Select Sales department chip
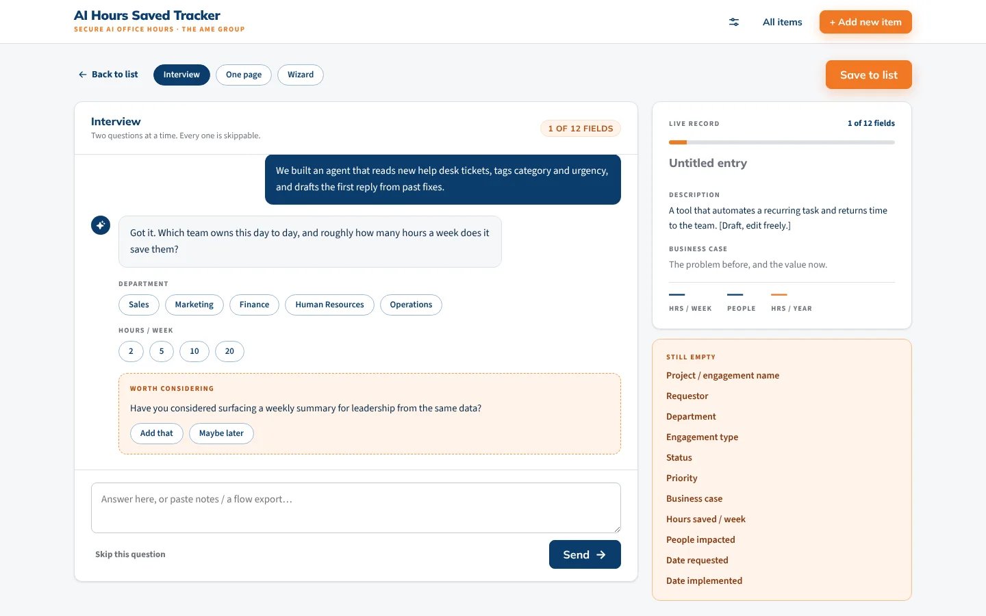 tap(139, 305)
